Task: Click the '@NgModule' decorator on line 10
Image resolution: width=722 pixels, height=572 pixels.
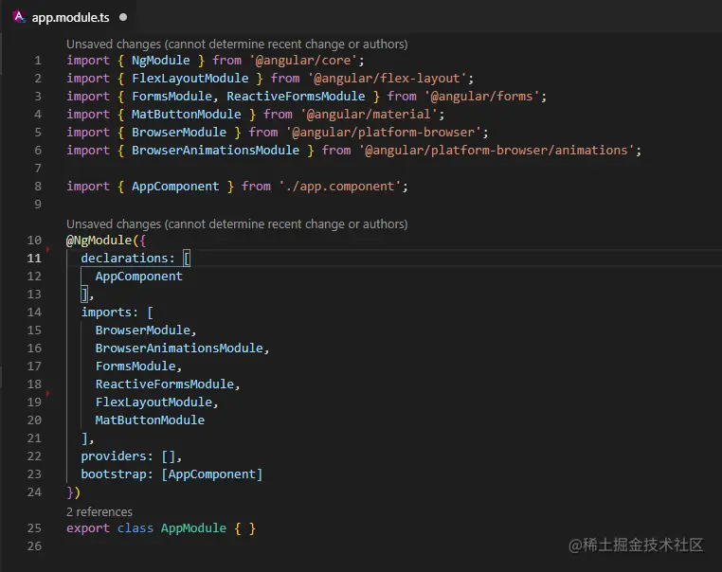Action: (x=99, y=241)
